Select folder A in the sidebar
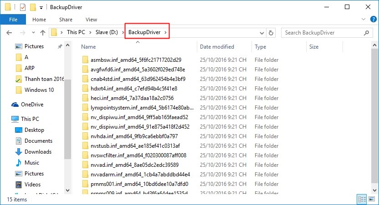379x205 pixels. click(26, 57)
